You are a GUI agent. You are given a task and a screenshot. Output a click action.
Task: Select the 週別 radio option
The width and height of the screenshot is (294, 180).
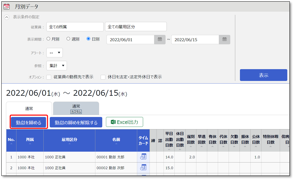point(68,39)
